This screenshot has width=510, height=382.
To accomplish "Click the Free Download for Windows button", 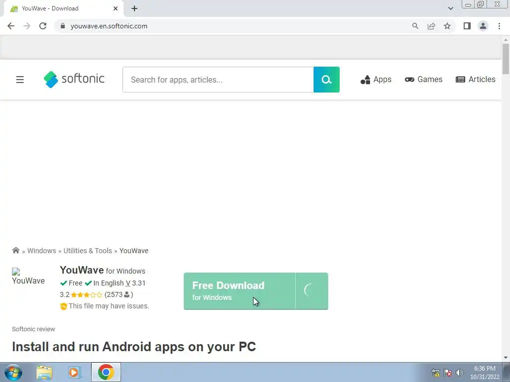I will tap(240, 291).
